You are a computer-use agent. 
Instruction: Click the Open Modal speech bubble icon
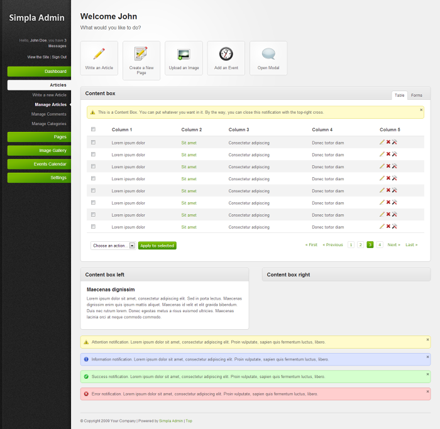point(268,54)
